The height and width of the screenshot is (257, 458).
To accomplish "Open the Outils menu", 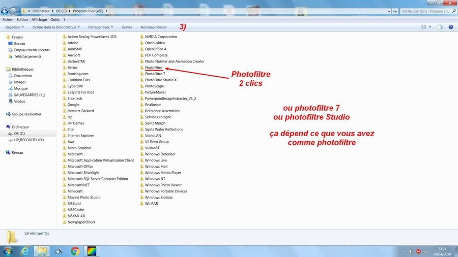I will coord(55,19).
